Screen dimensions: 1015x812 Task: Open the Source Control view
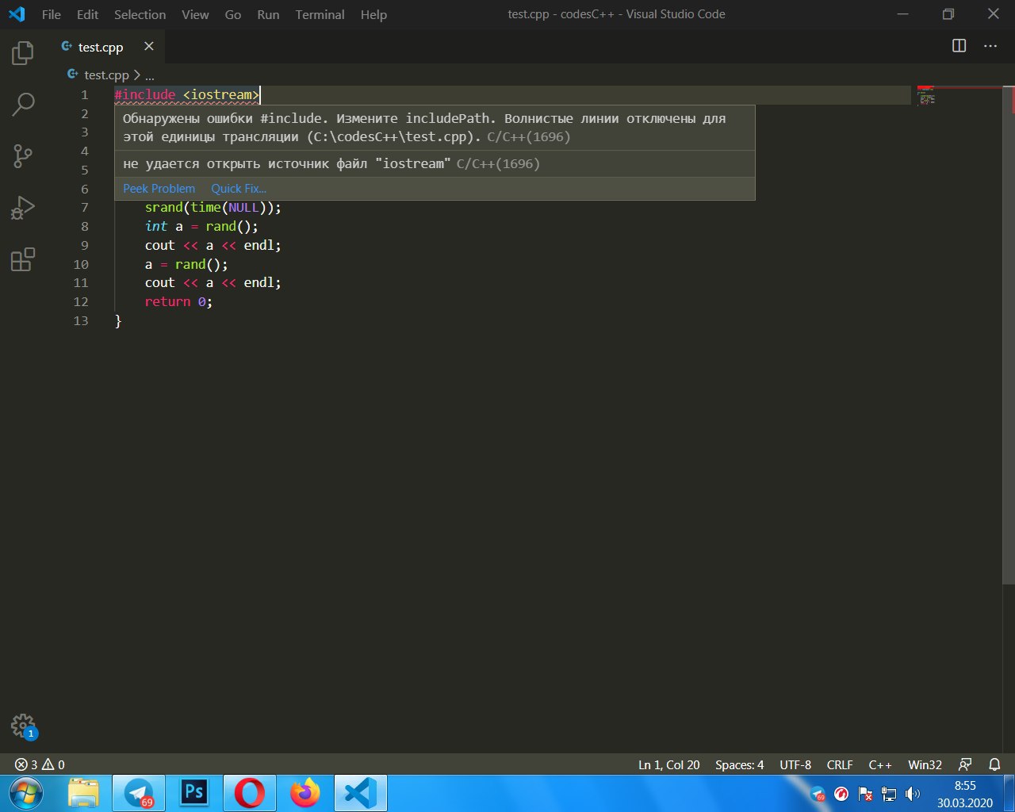[x=23, y=155]
